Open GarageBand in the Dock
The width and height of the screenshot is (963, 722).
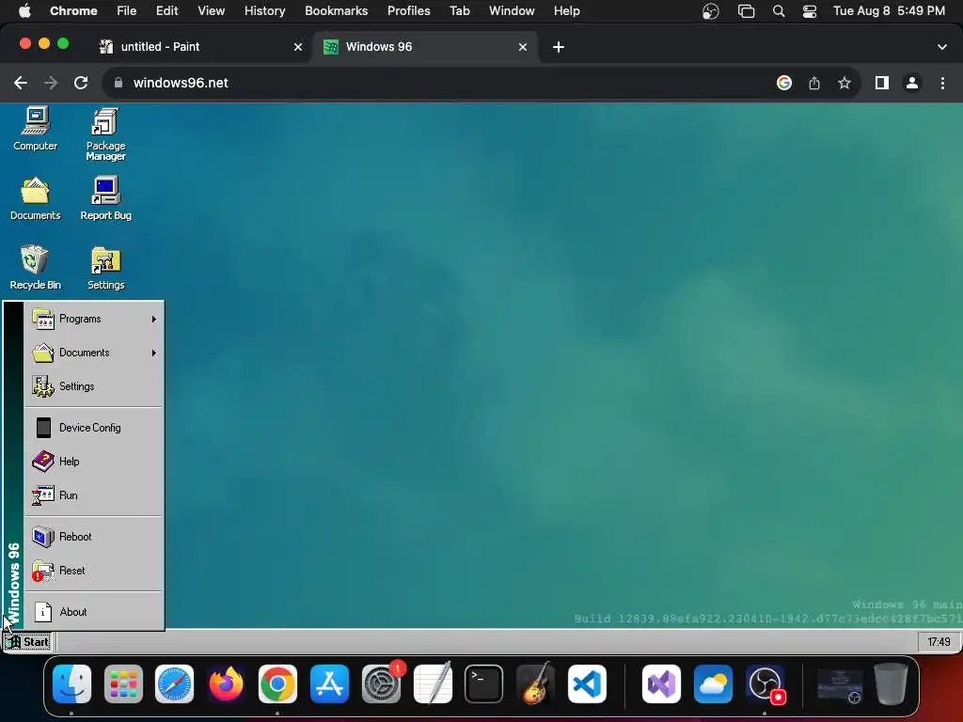535,684
